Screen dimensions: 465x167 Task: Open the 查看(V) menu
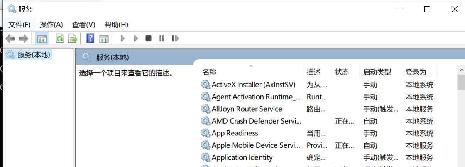[x=84, y=25]
